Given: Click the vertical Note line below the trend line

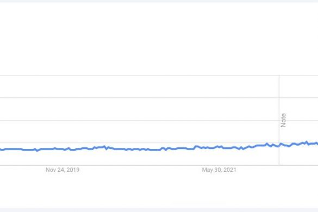Looking at the screenshot, I should click(x=279, y=156).
